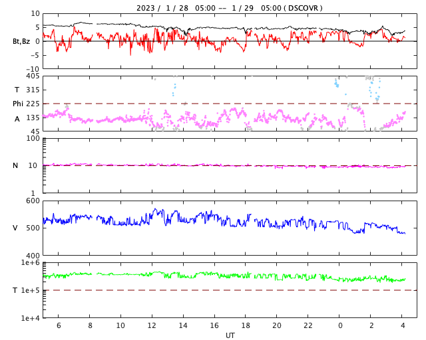Click the x-axis hour label 6
The image size is (426, 340).
coord(59,325)
